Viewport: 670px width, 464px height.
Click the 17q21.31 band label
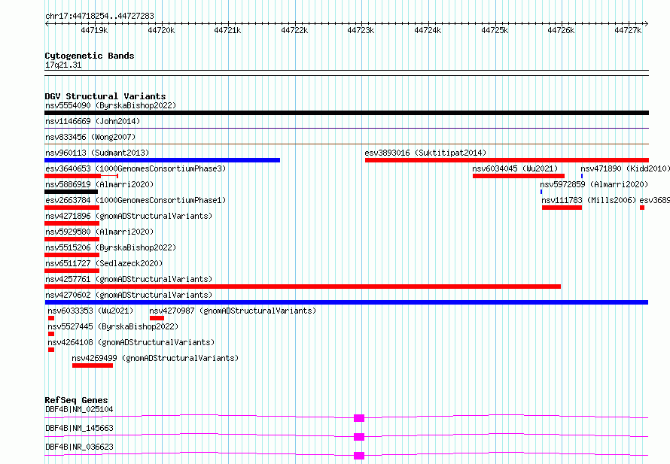[x=63, y=65]
